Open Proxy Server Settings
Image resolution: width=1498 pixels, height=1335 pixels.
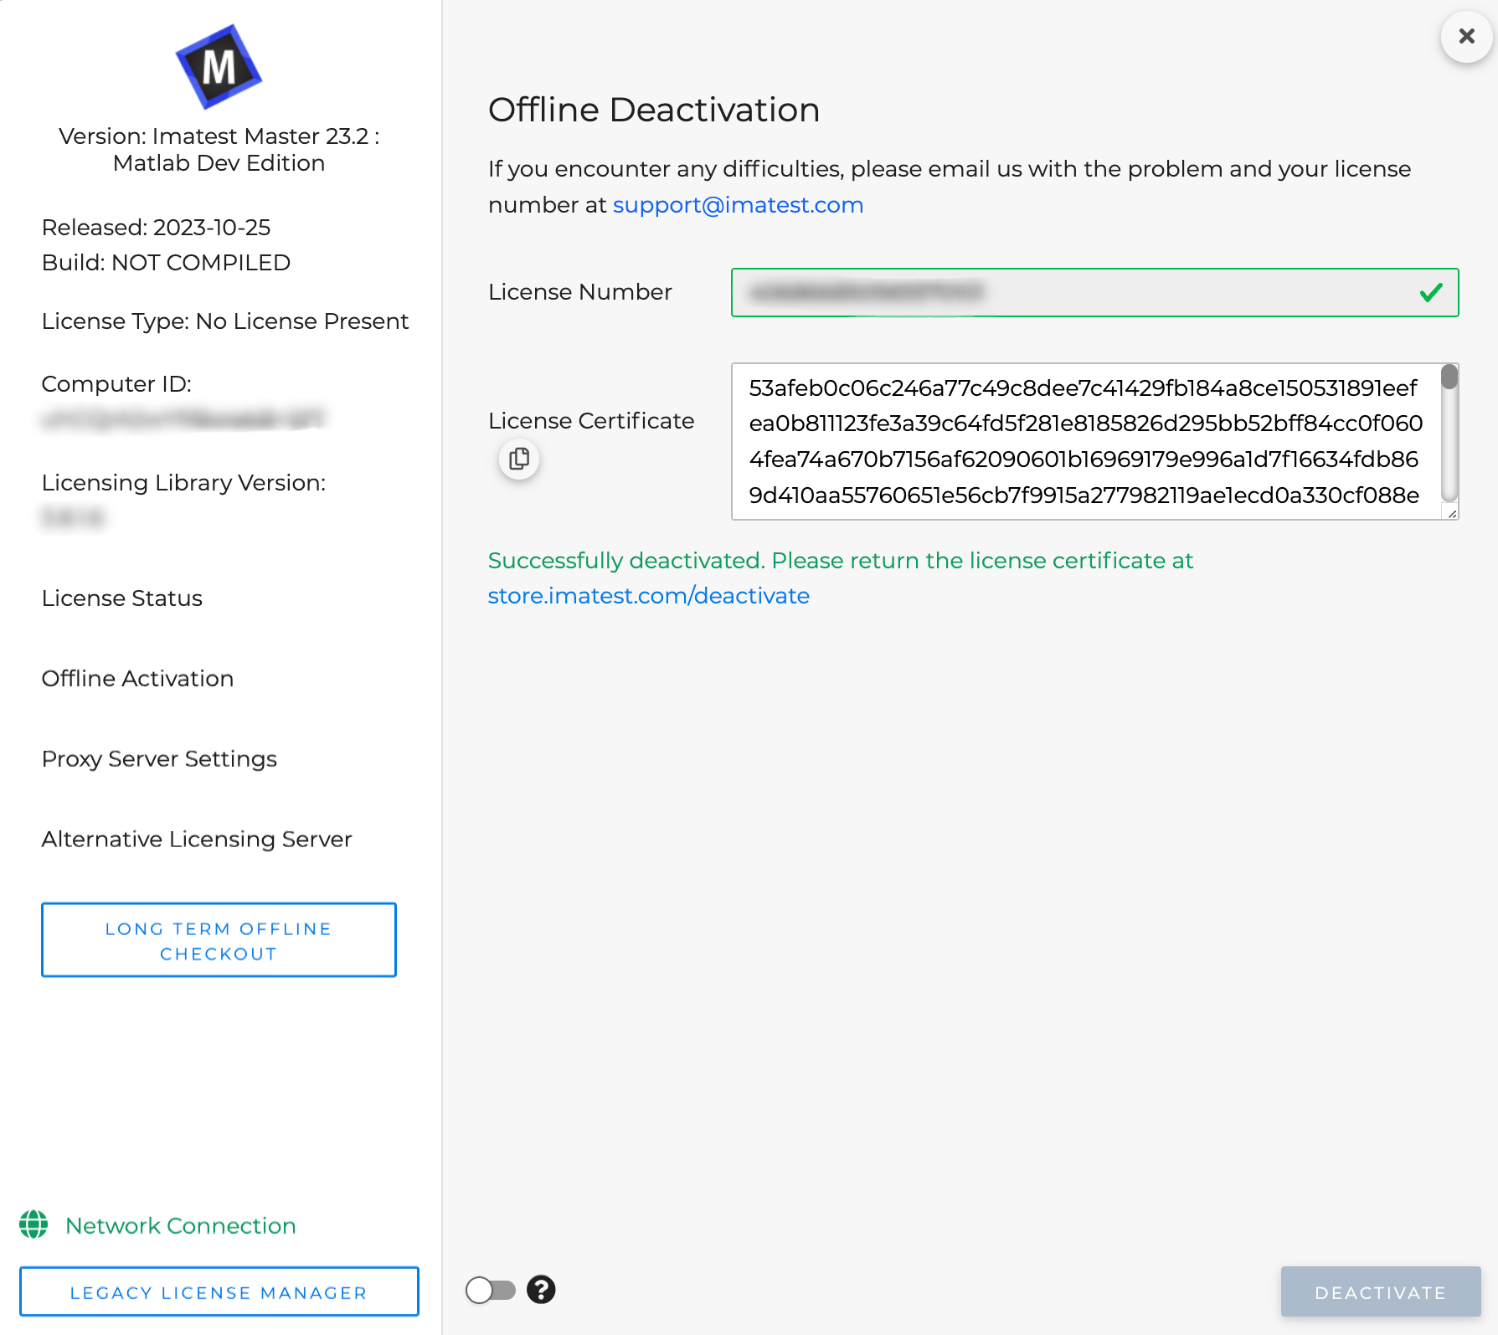tap(159, 759)
